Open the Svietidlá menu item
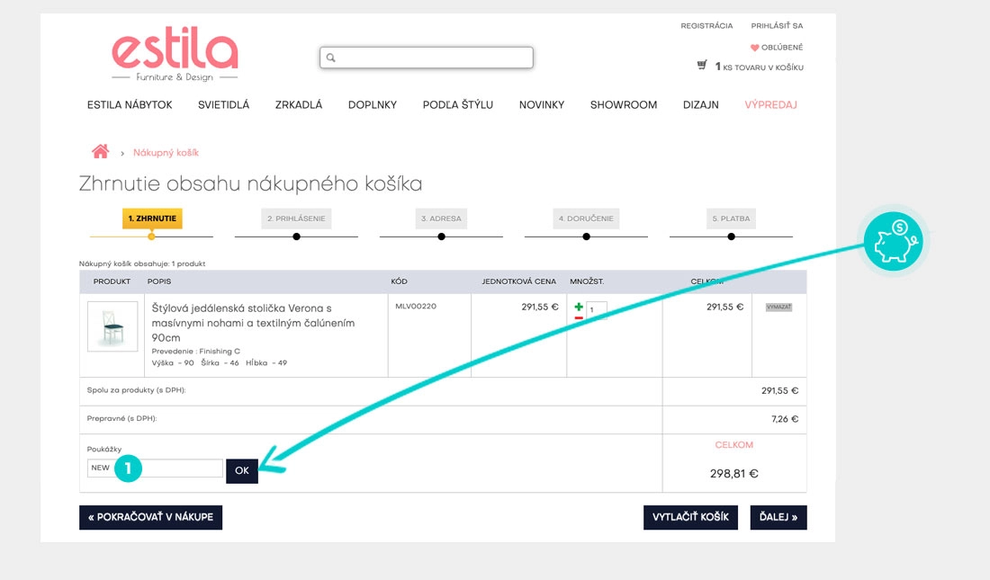990x580 pixels. point(223,105)
